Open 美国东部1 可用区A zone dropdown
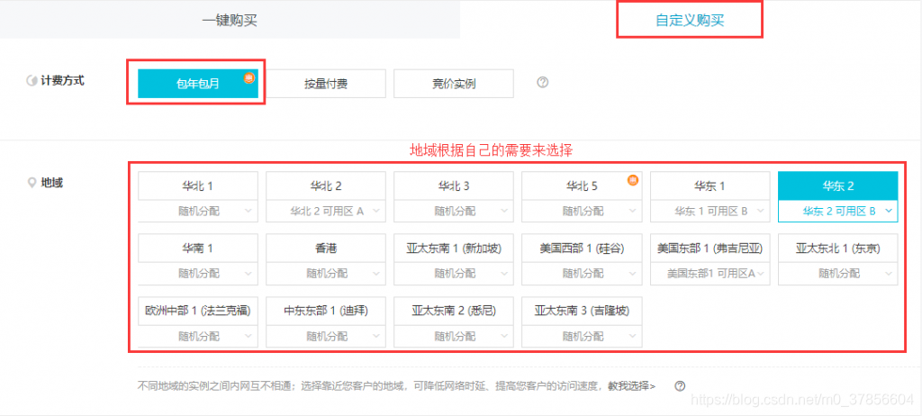 click(710, 274)
